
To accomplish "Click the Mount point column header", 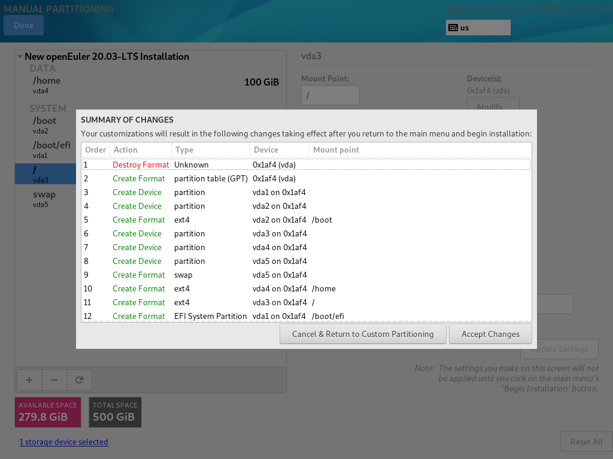I will tap(420, 150).
